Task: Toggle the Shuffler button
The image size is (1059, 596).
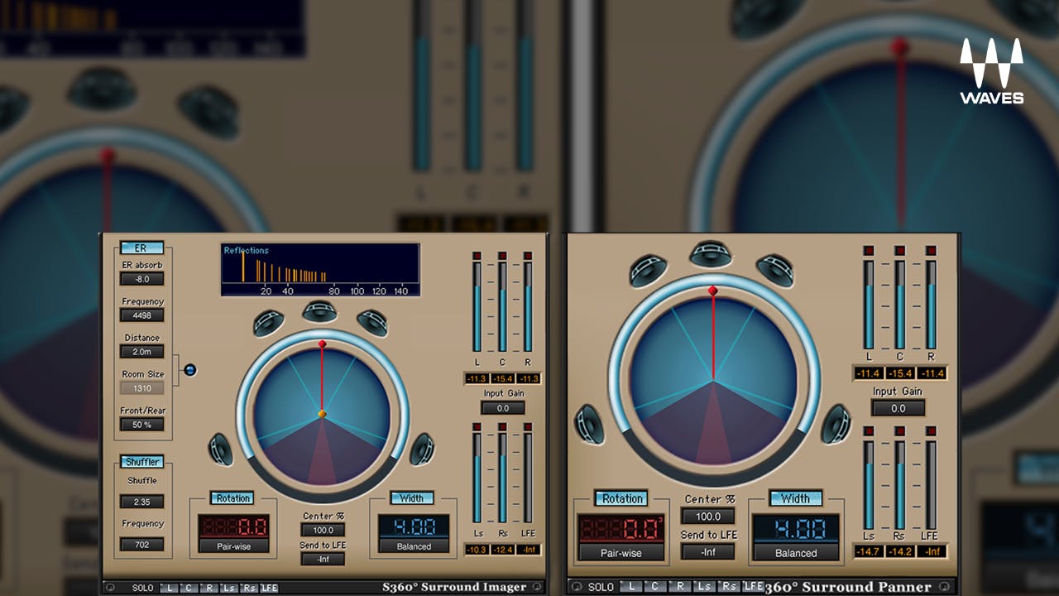Action: pos(141,462)
